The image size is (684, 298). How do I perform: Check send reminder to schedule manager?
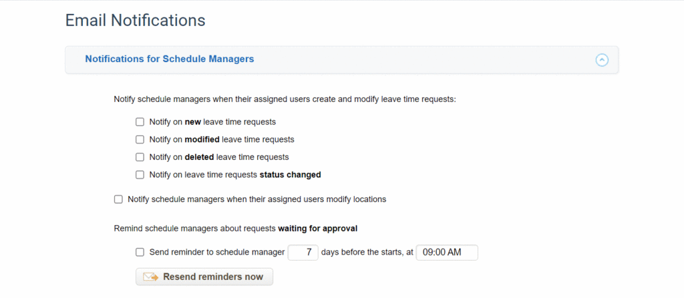tap(140, 252)
